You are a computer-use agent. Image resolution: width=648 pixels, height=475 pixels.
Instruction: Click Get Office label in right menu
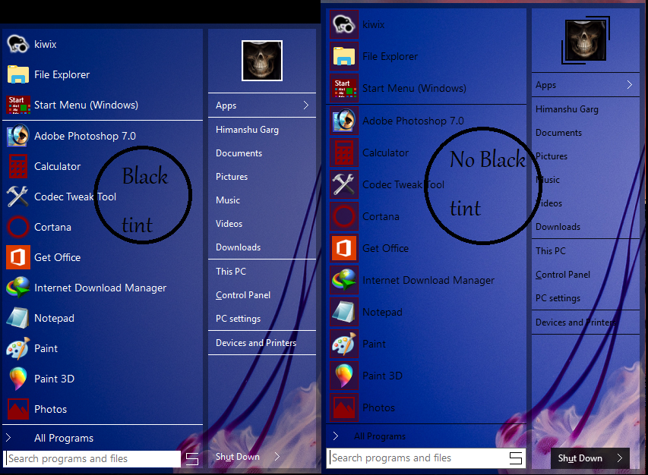386,248
